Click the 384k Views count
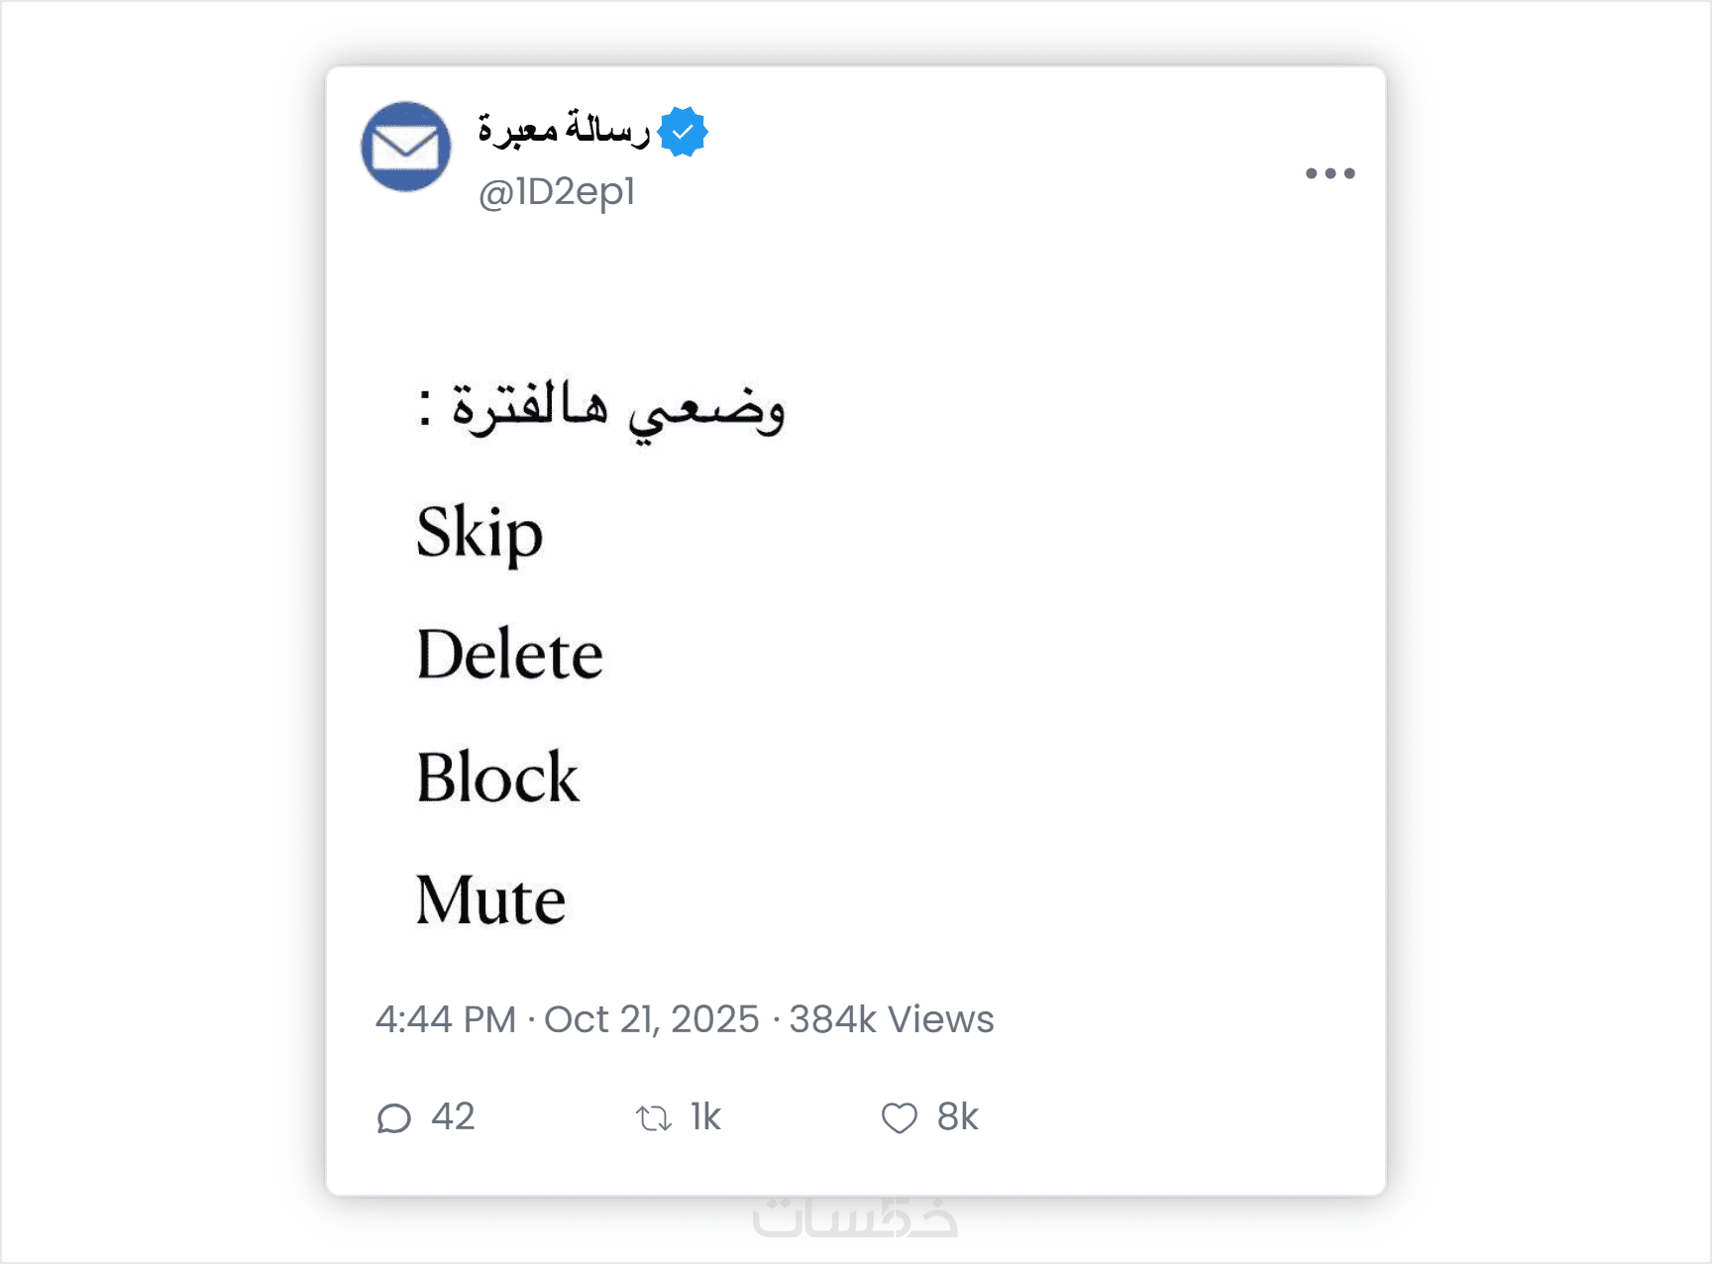1712x1264 pixels. pos(891,1019)
